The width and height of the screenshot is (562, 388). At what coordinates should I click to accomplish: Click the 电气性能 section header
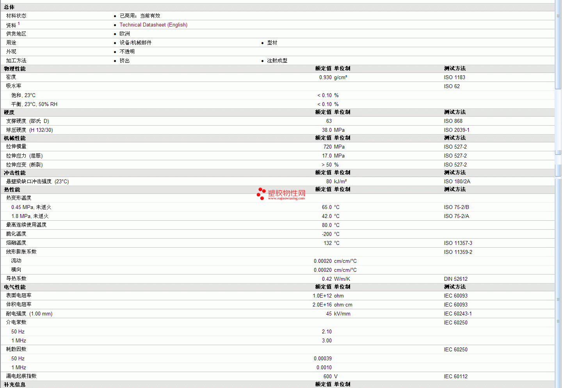pyautogui.click(x=15, y=287)
